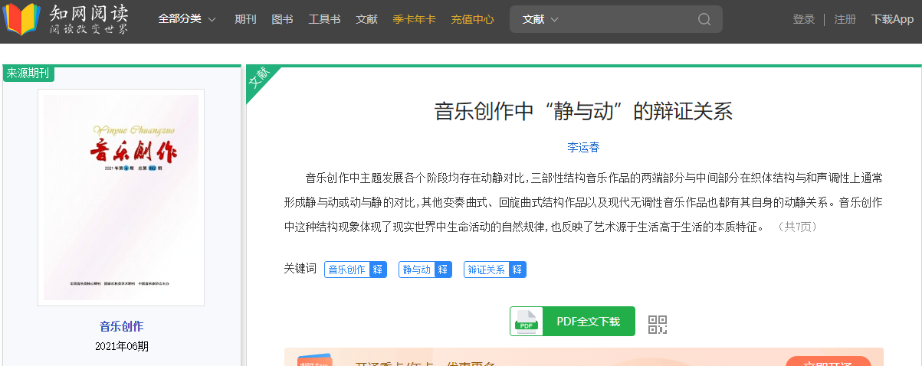Click the 释 icon beside 音乐创作 keyword
The image size is (922, 366).
pos(377,270)
